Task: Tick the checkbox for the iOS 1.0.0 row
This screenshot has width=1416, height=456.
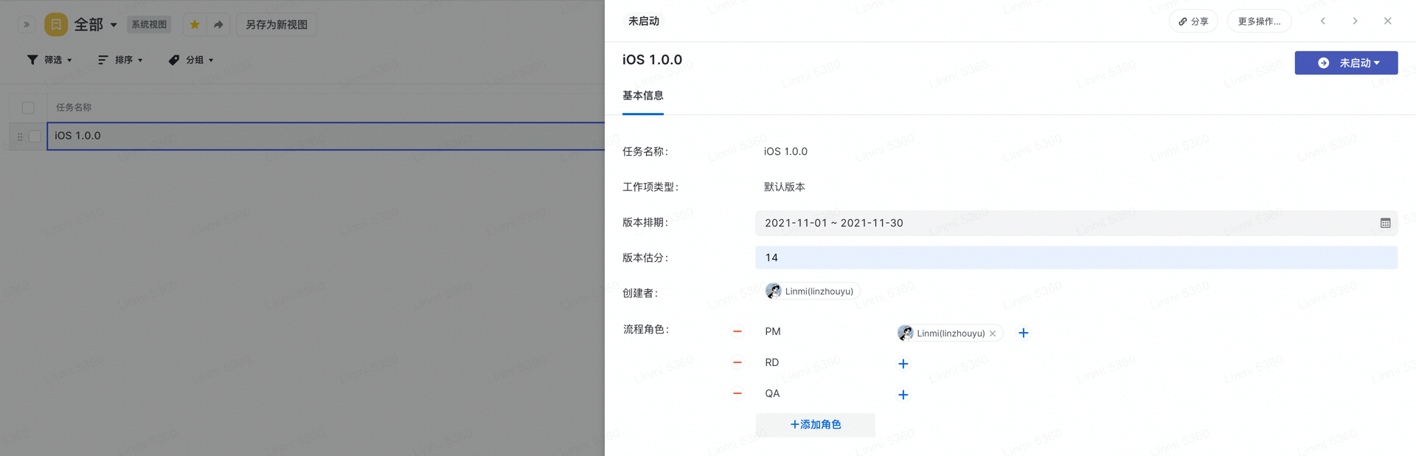Action: (x=35, y=137)
